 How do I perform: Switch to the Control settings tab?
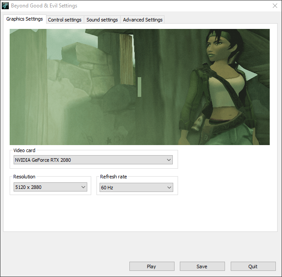[x=65, y=20]
